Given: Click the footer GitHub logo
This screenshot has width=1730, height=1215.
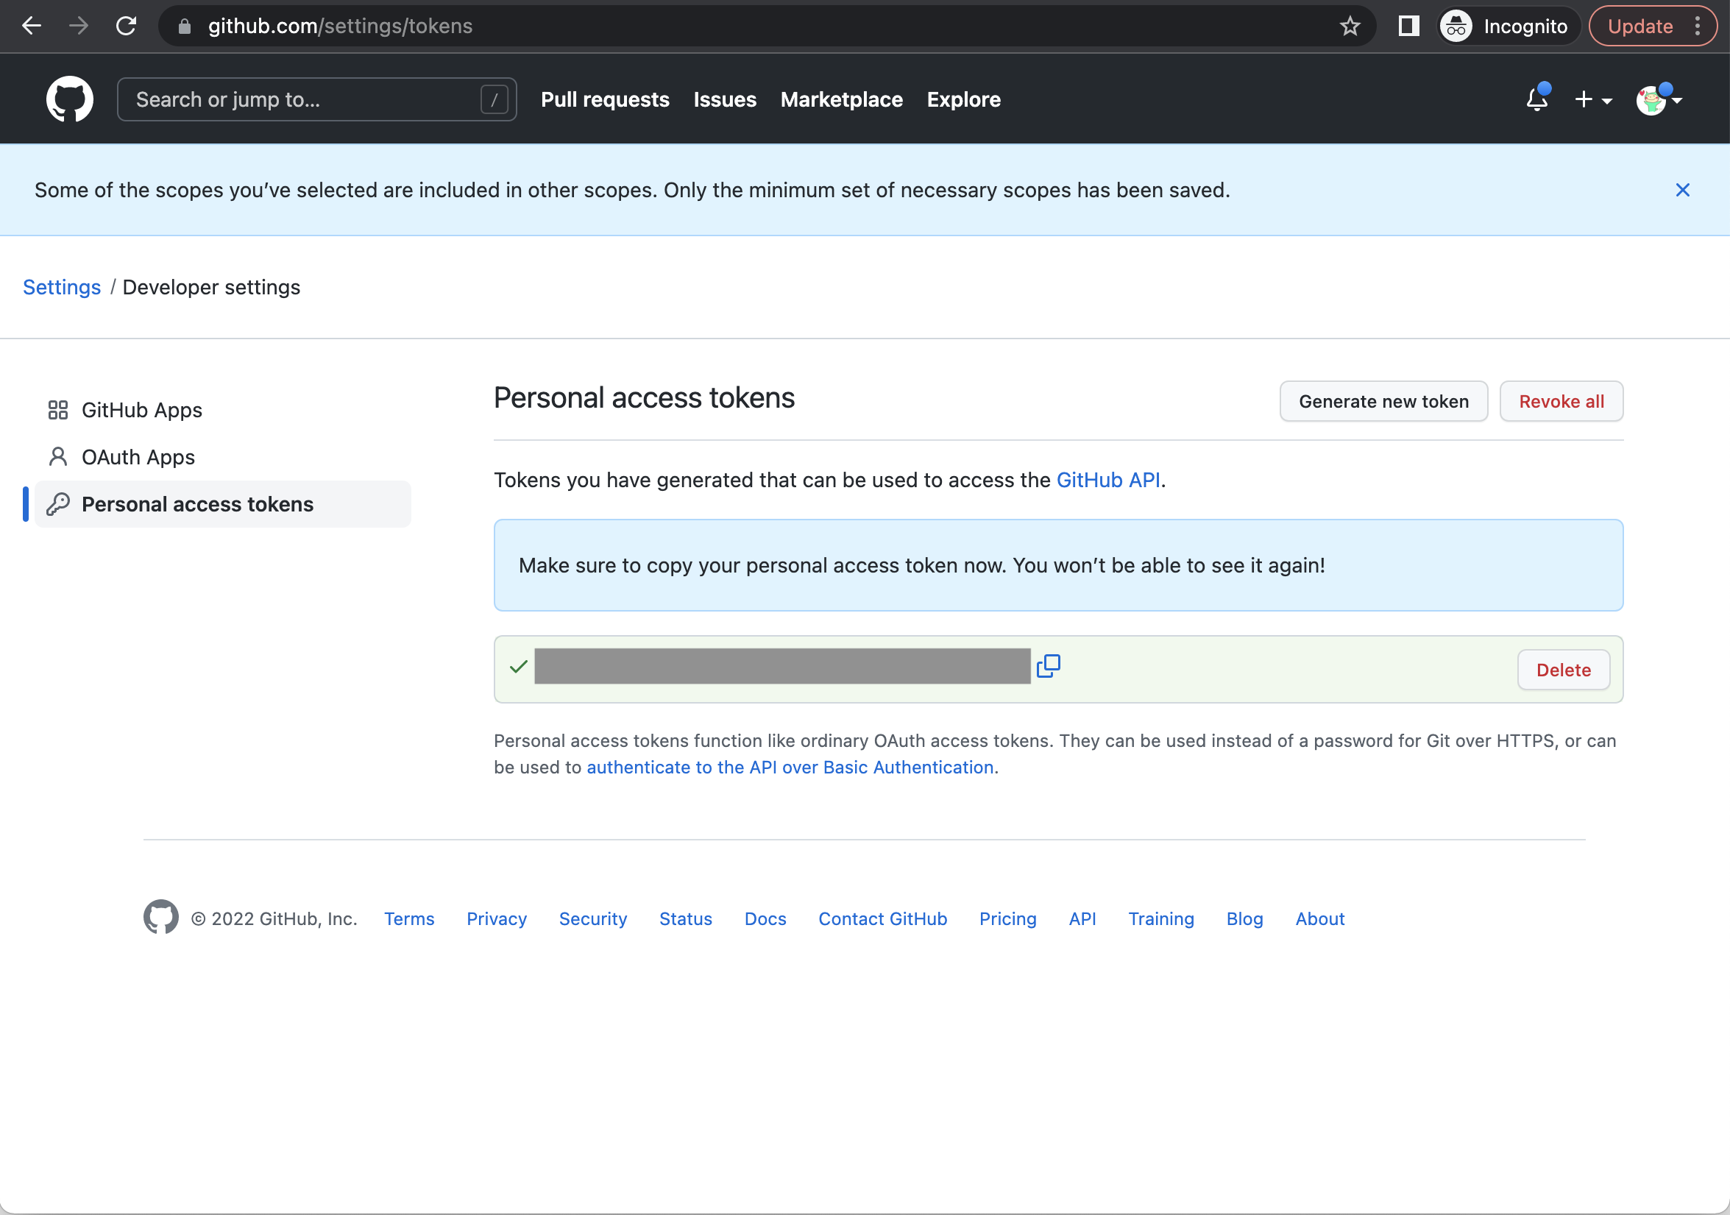Looking at the screenshot, I should point(160,917).
